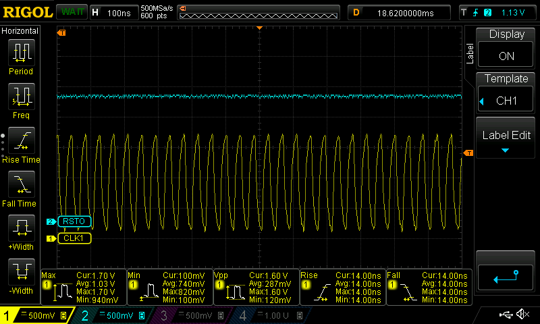Select the Period measurement icon
The image size is (540, 324).
tap(22, 53)
